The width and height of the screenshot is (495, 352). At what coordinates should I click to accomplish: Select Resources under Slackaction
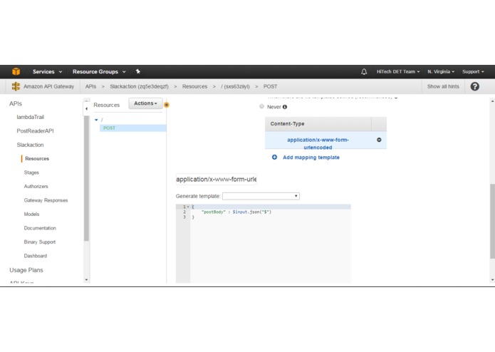pos(37,159)
